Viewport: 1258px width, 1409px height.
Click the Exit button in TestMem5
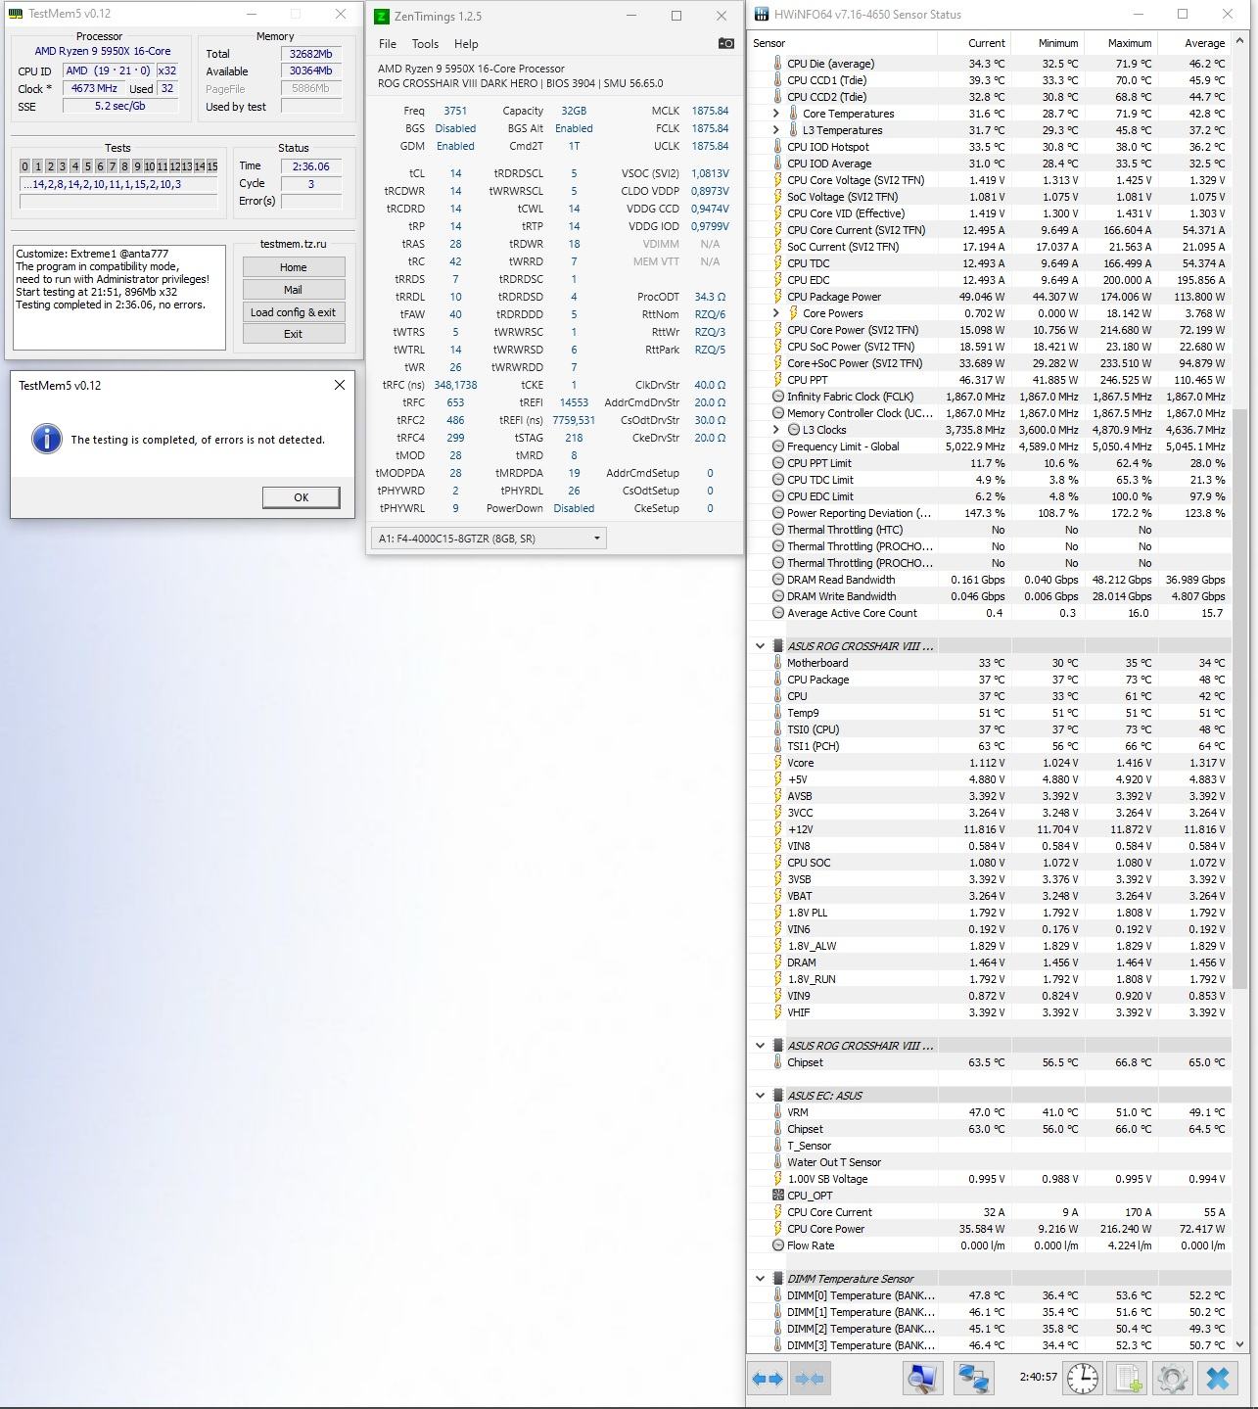click(x=294, y=334)
